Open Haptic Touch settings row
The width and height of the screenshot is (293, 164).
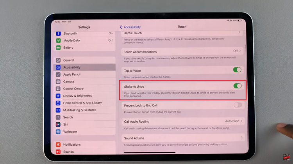pos(182,33)
